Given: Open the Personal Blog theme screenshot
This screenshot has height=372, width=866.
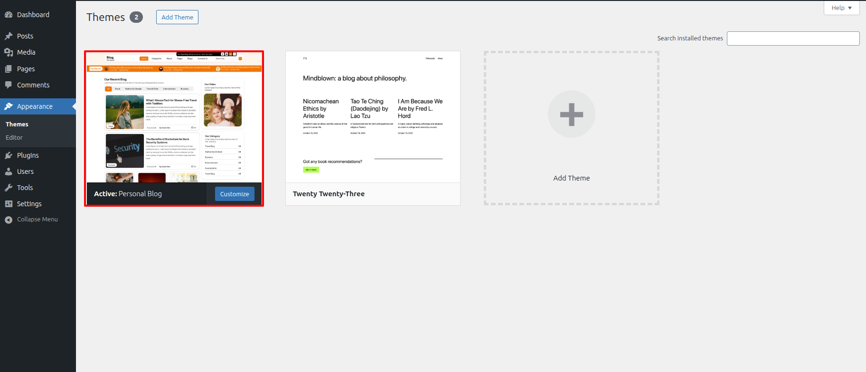Looking at the screenshot, I should point(174,117).
